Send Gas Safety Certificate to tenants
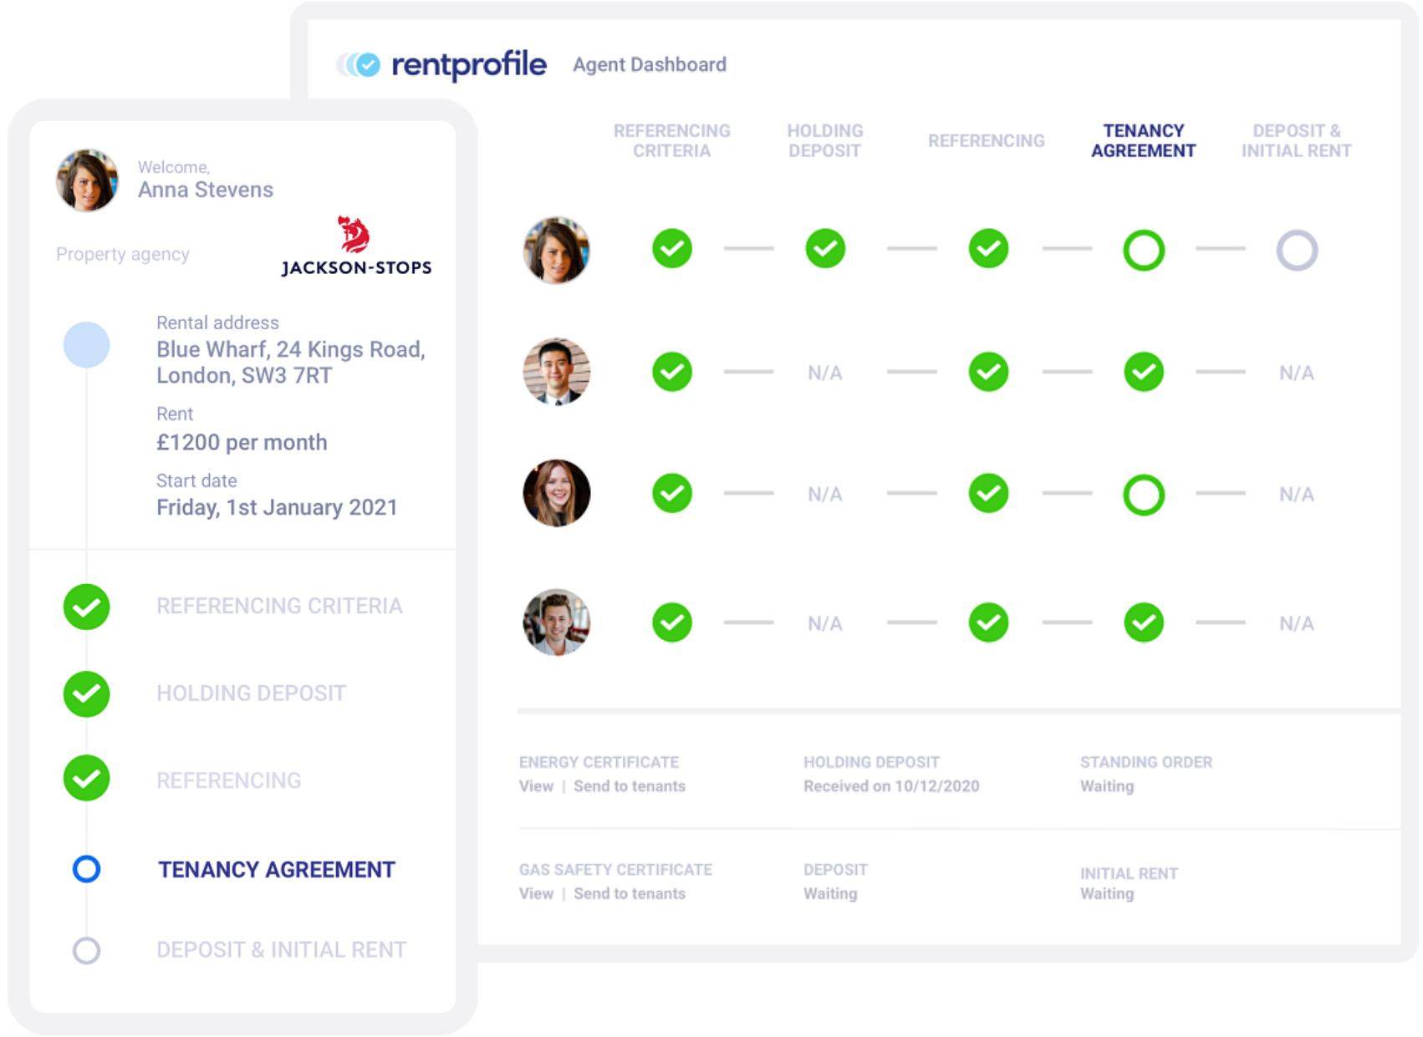This screenshot has height=1037, width=1423. (x=630, y=893)
